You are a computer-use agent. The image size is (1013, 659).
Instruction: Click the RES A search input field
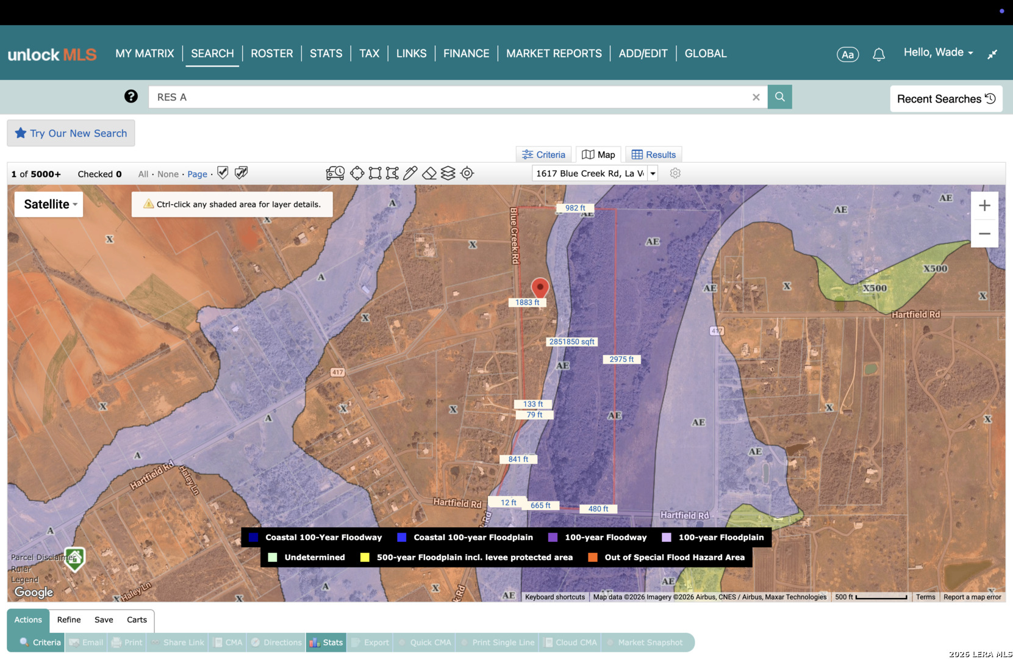[x=450, y=97]
